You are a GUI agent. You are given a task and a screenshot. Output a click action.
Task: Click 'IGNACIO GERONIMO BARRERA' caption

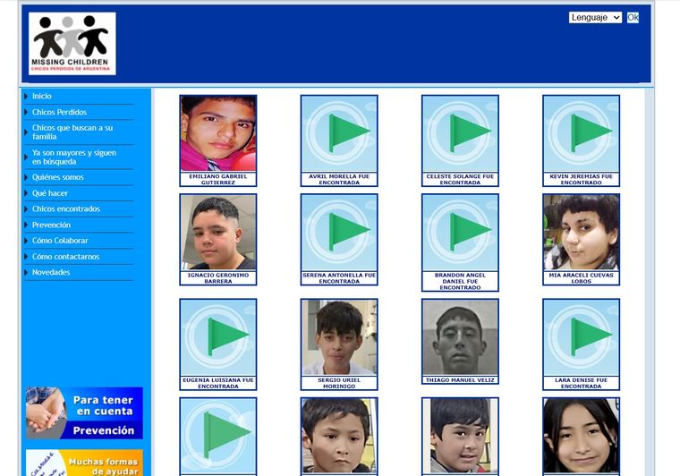[x=218, y=278]
